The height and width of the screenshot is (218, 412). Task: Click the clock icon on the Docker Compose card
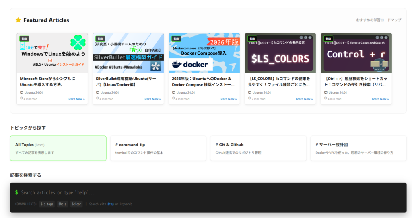click(173, 98)
